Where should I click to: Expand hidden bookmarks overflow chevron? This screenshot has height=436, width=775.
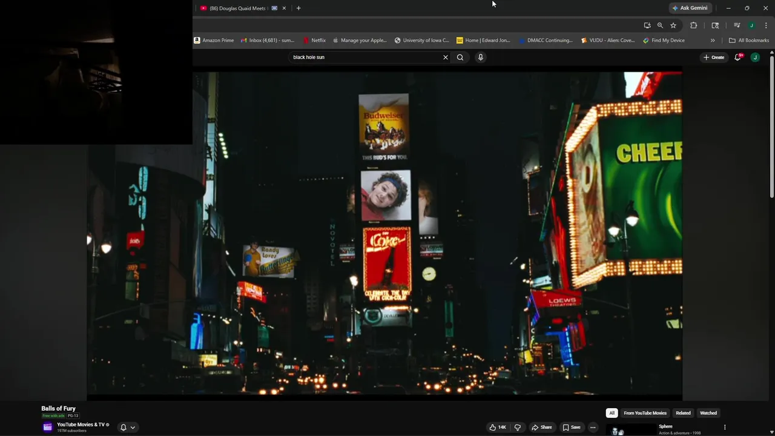pos(713,41)
